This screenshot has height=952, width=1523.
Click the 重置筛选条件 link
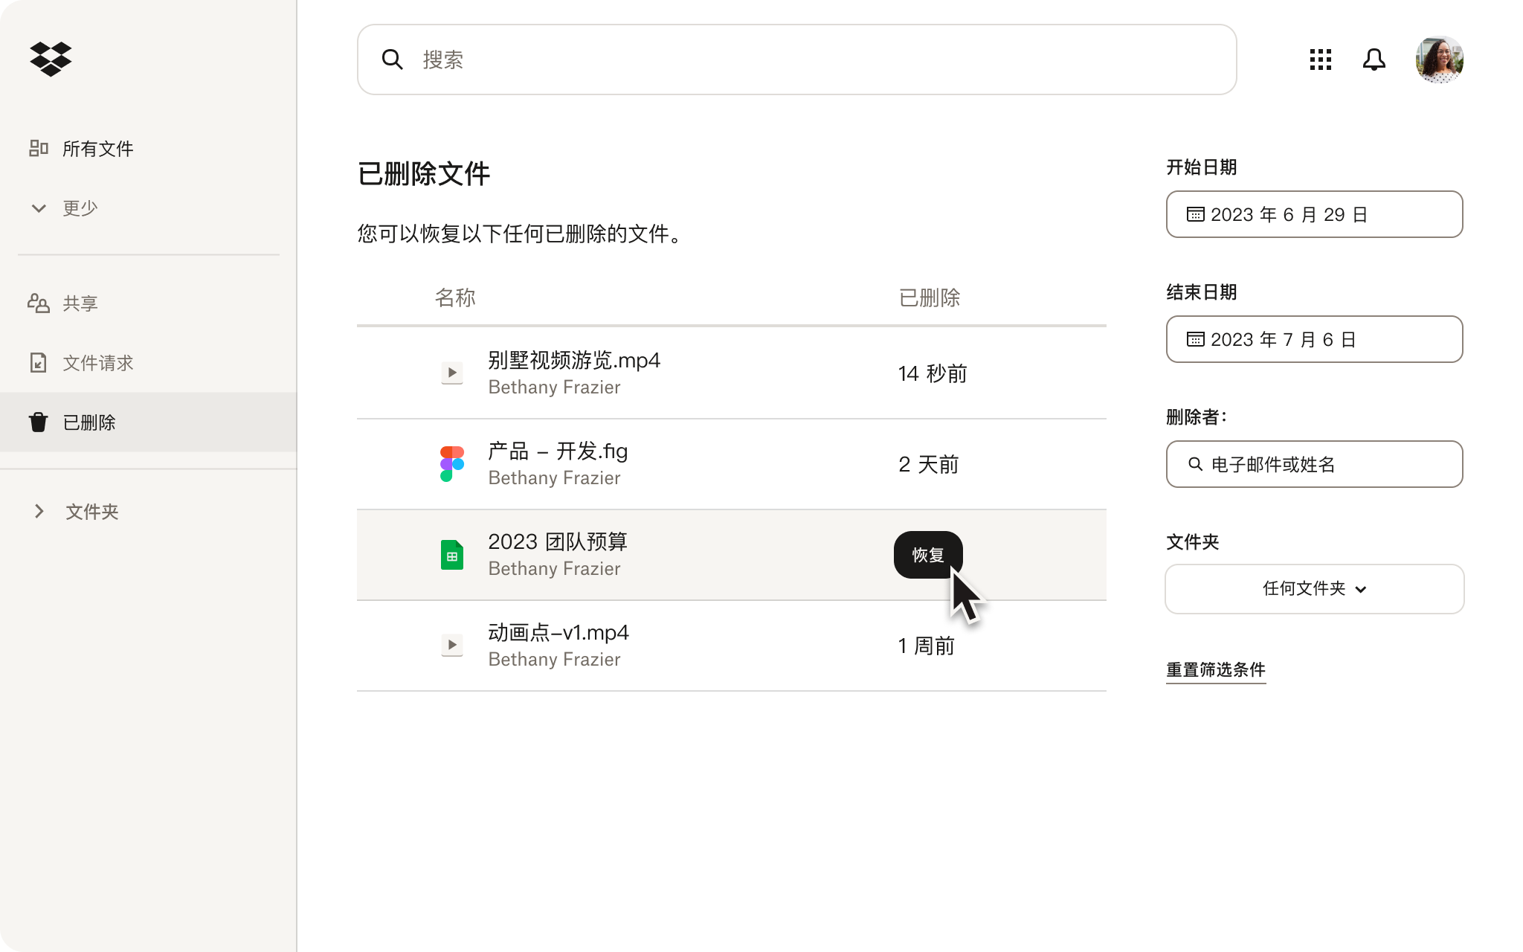tap(1216, 670)
